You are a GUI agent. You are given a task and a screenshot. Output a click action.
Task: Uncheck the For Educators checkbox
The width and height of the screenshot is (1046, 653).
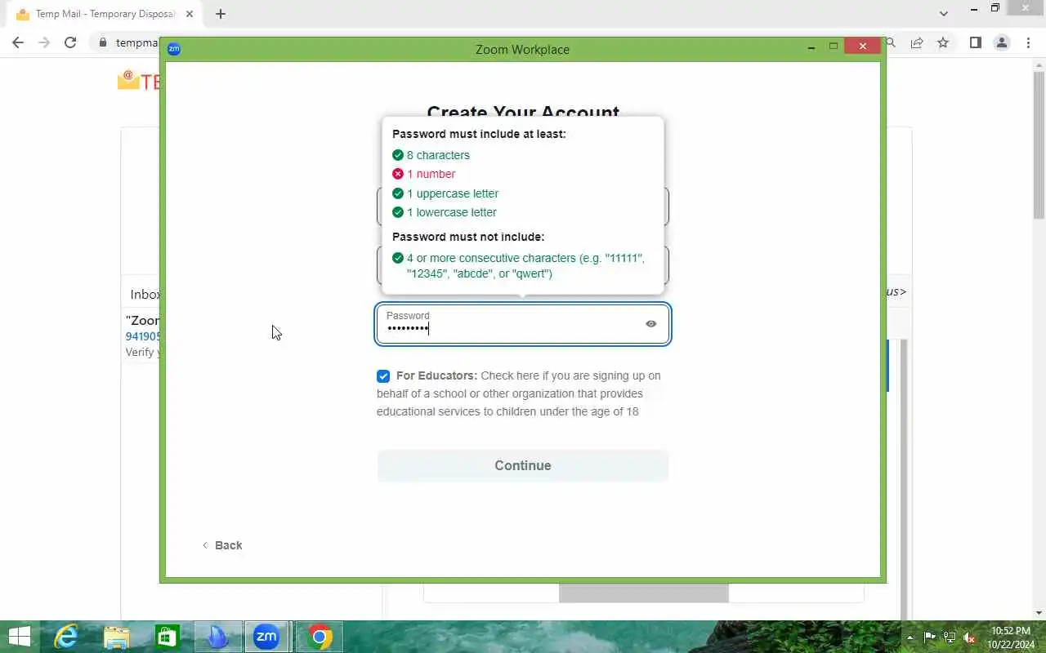tap(383, 376)
